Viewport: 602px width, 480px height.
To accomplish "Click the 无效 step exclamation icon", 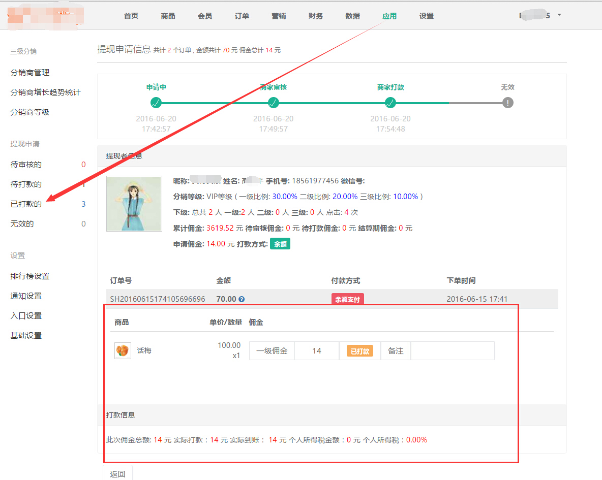I will [x=507, y=103].
